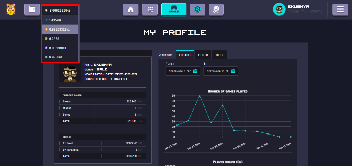
Task: Open the Games gamepad tab
Action: (174, 10)
